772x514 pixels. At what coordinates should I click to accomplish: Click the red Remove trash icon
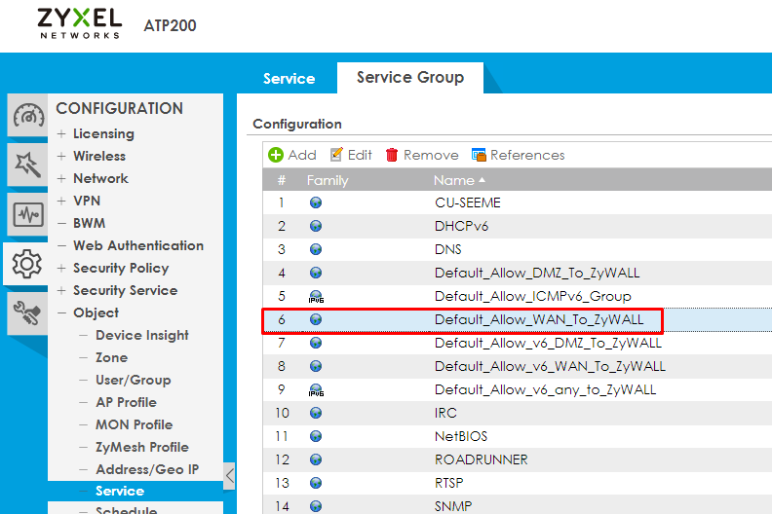(x=392, y=155)
